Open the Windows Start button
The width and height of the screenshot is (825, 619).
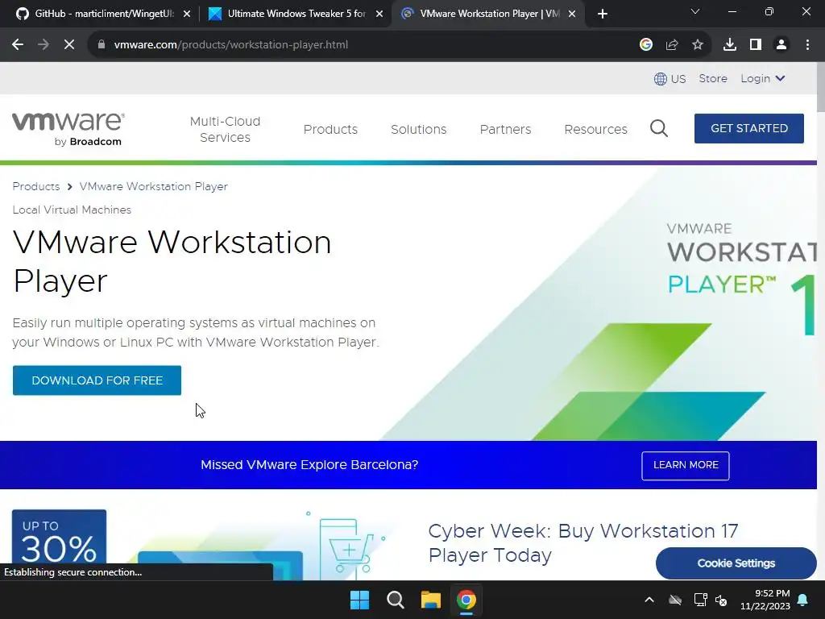[x=360, y=600]
